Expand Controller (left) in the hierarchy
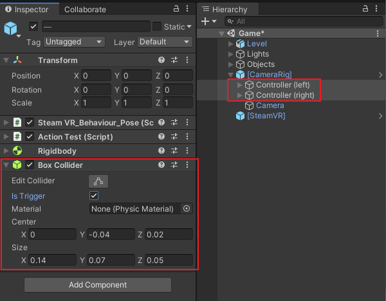This screenshot has height=301, width=386. [x=239, y=85]
